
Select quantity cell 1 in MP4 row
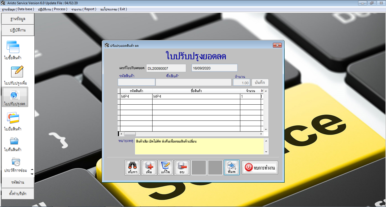(250, 96)
